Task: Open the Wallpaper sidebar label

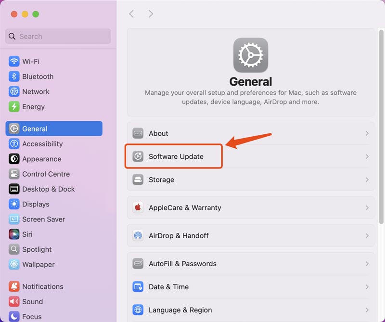Action: 38,265
